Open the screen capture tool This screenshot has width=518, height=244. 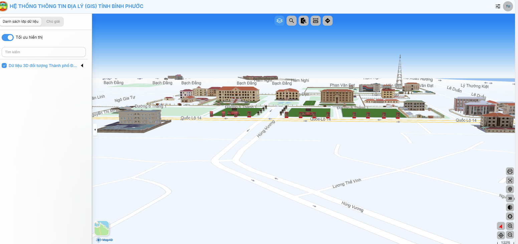click(x=510, y=180)
